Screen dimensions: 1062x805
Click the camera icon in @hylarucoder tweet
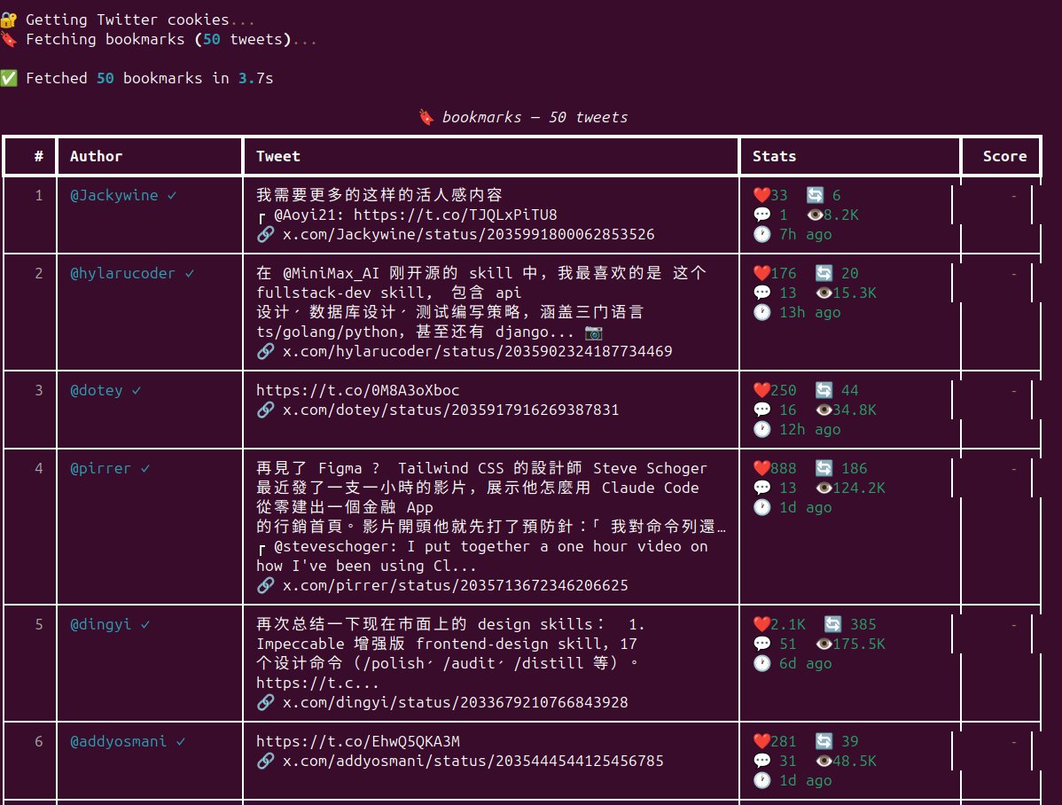tap(593, 332)
